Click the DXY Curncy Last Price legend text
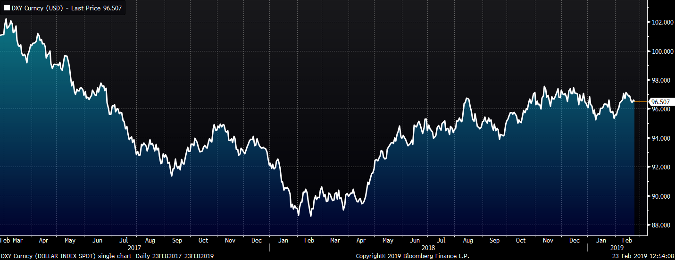Screen dimensions: 675x260 (66, 8)
